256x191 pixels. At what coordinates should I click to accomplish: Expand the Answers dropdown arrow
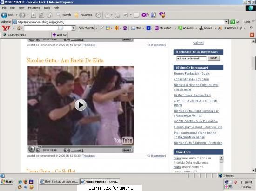pyautogui.click(x=196, y=28)
